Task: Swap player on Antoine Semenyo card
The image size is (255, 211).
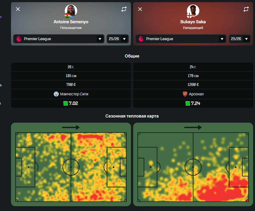Action: click(x=124, y=9)
